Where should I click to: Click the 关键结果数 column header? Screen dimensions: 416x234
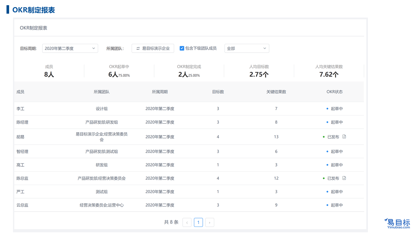(276, 92)
